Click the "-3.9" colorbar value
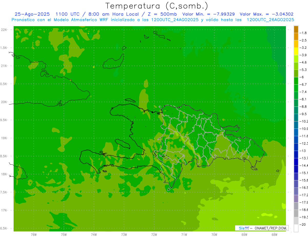The height and width of the screenshot is (238, 308). click(304, 55)
